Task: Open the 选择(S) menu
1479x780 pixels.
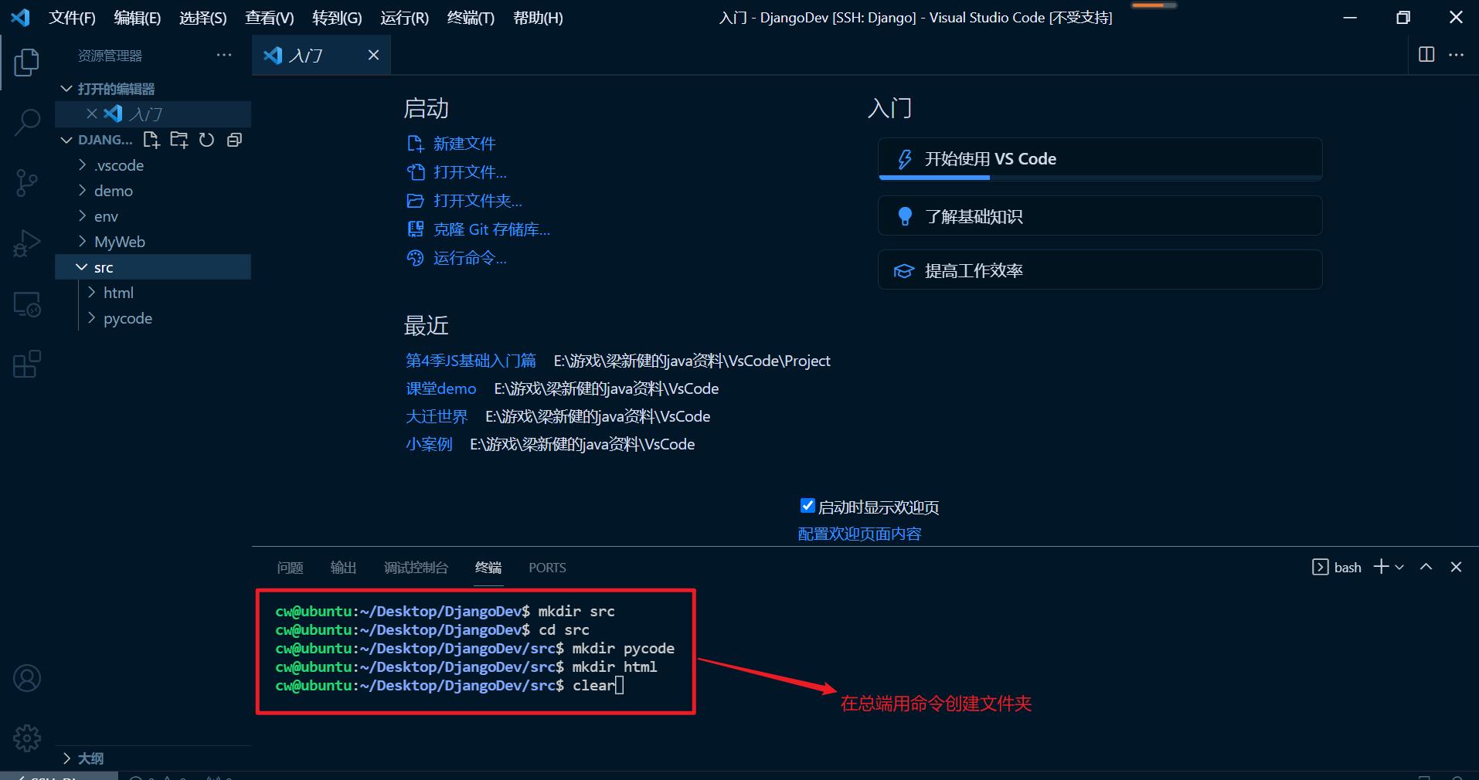Action: [x=202, y=18]
